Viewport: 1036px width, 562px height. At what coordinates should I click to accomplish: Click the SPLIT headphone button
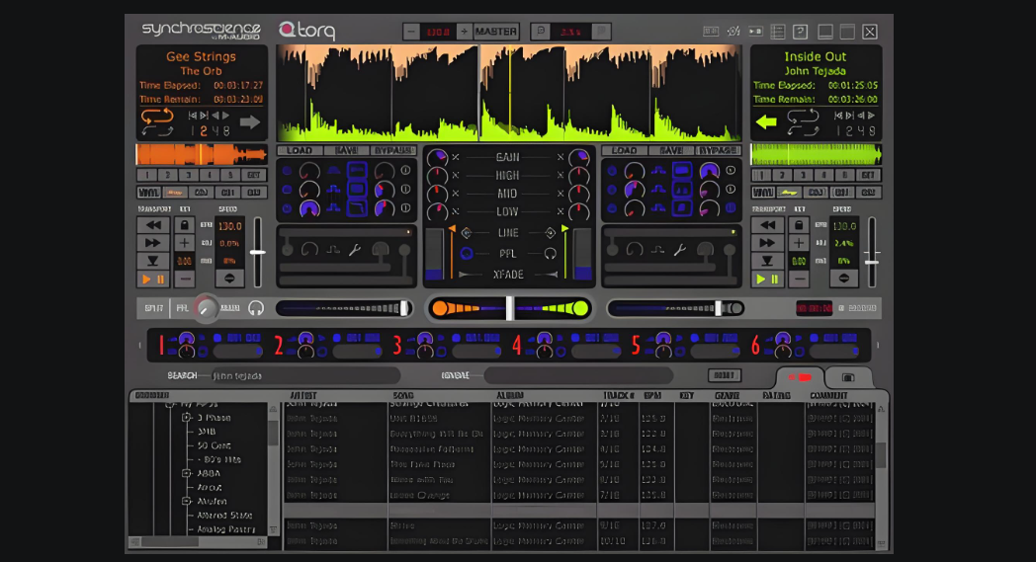[153, 308]
